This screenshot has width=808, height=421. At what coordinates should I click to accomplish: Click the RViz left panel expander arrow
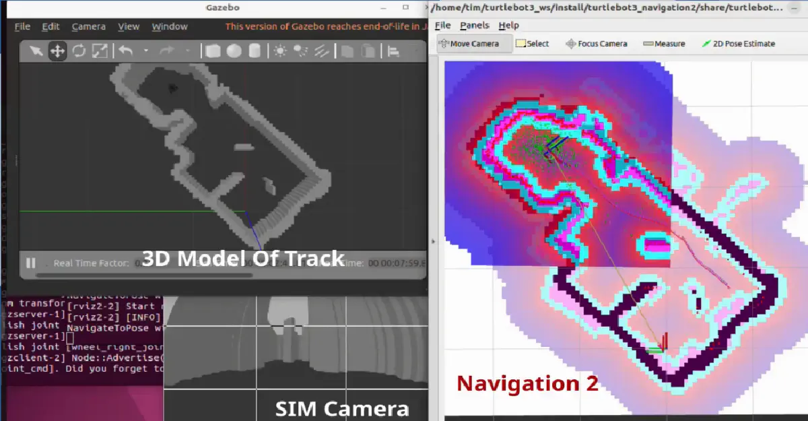tap(432, 240)
